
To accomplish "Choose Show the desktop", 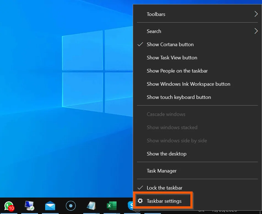I will tap(197, 154).
